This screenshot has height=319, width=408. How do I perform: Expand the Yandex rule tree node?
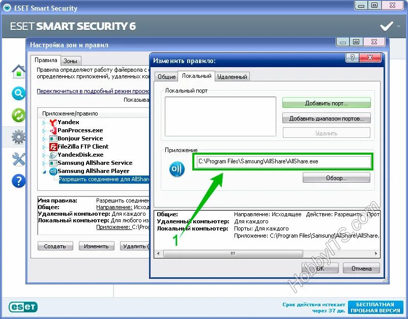tap(44, 123)
